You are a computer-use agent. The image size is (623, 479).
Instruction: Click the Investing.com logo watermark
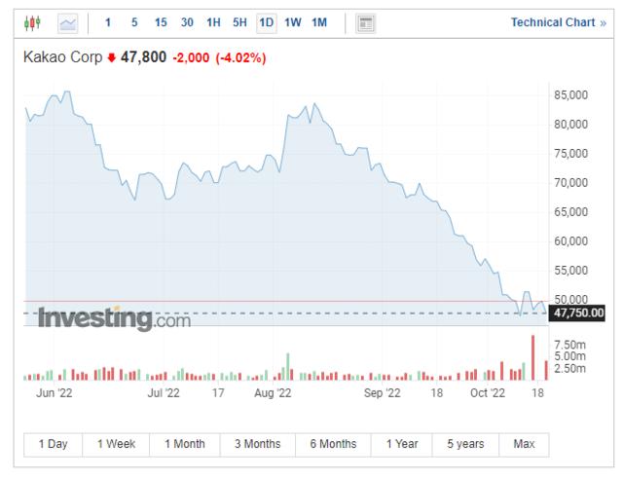[114, 318]
